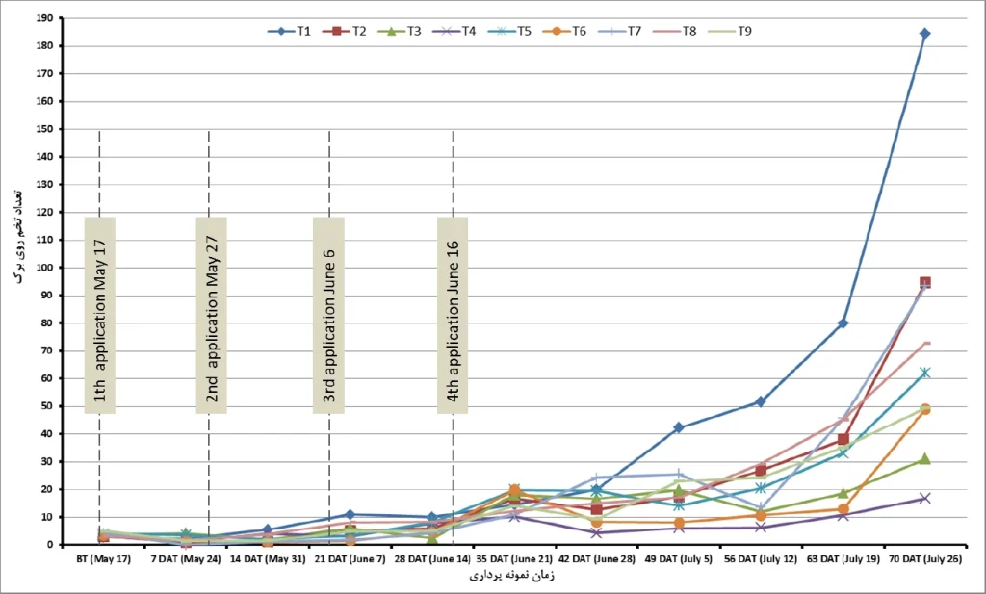
Task: Click the T1 legend diamond marker
Action: [x=281, y=31]
